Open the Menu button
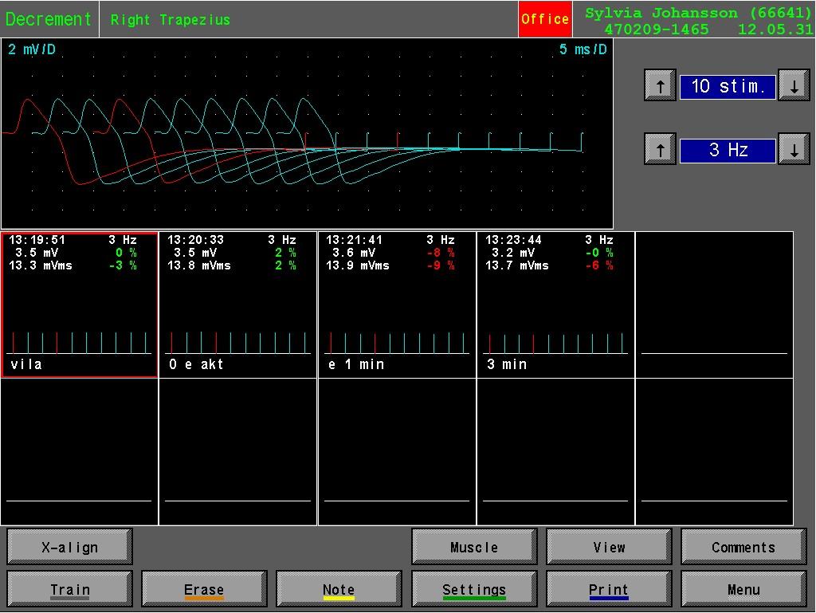Screen dimensions: 816x613 click(x=743, y=589)
